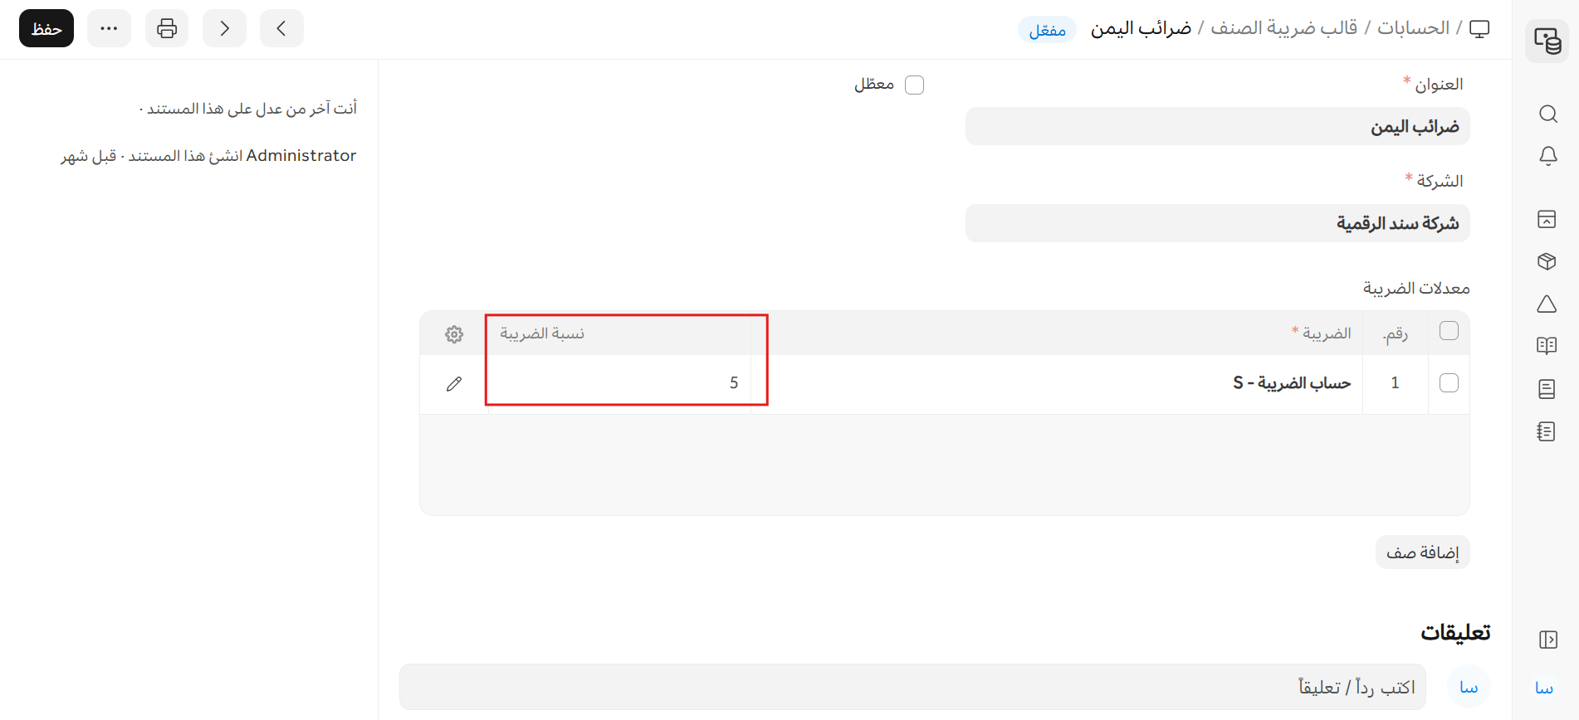Open the cube-shaped stock icon in sidebar
Image resolution: width=1579 pixels, height=720 pixels.
click(x=1547, y=261)
